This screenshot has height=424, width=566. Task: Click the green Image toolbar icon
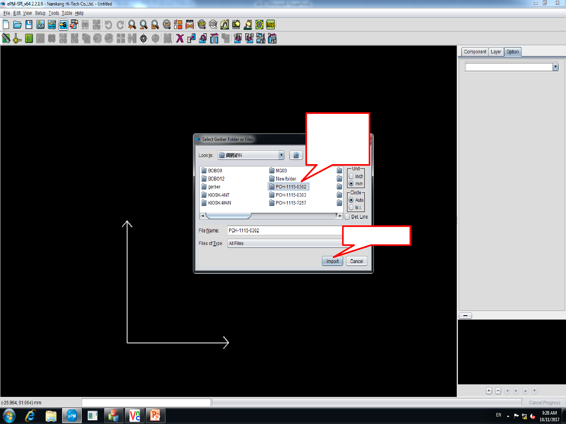270,25
